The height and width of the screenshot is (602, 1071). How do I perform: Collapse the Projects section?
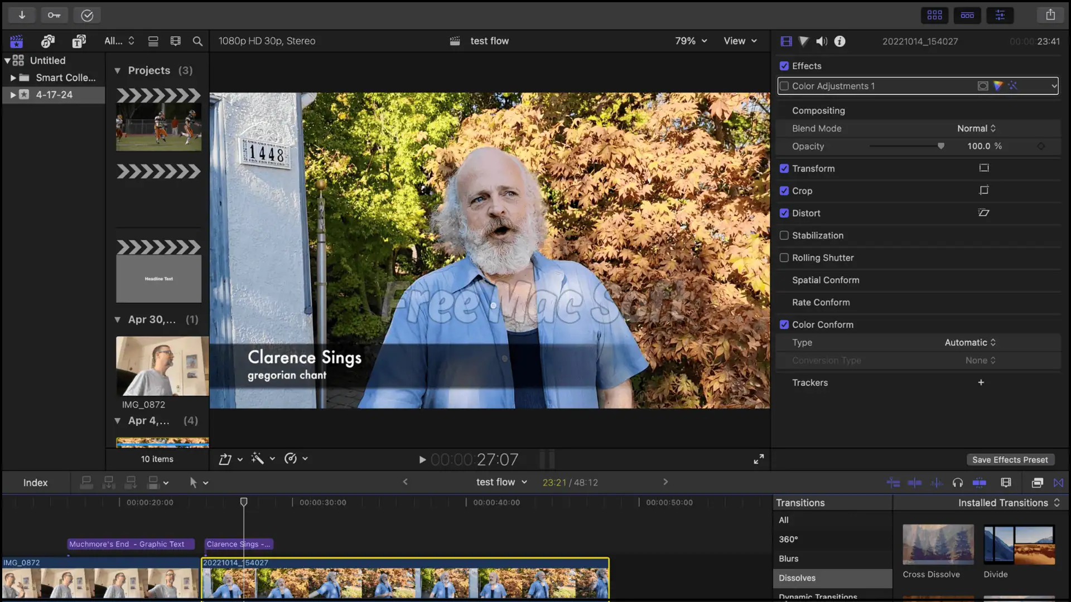point(118,70)
